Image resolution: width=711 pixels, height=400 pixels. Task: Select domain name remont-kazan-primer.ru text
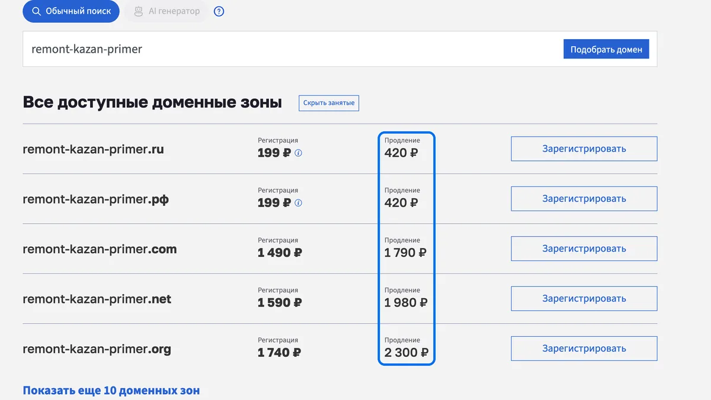point(93,149)
